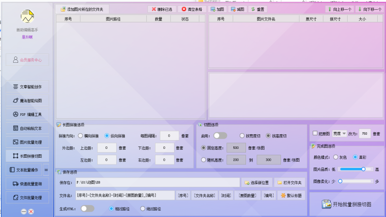This screenshot has height=217, width=386.
Task: Click the 数量 column header
Action: pyautogui.click(x=158, y=19)
